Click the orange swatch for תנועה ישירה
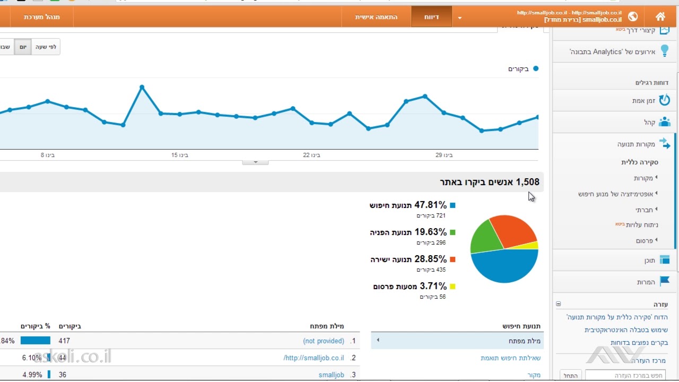This screenshot has width=679, height=382. [x=452, y=259]
